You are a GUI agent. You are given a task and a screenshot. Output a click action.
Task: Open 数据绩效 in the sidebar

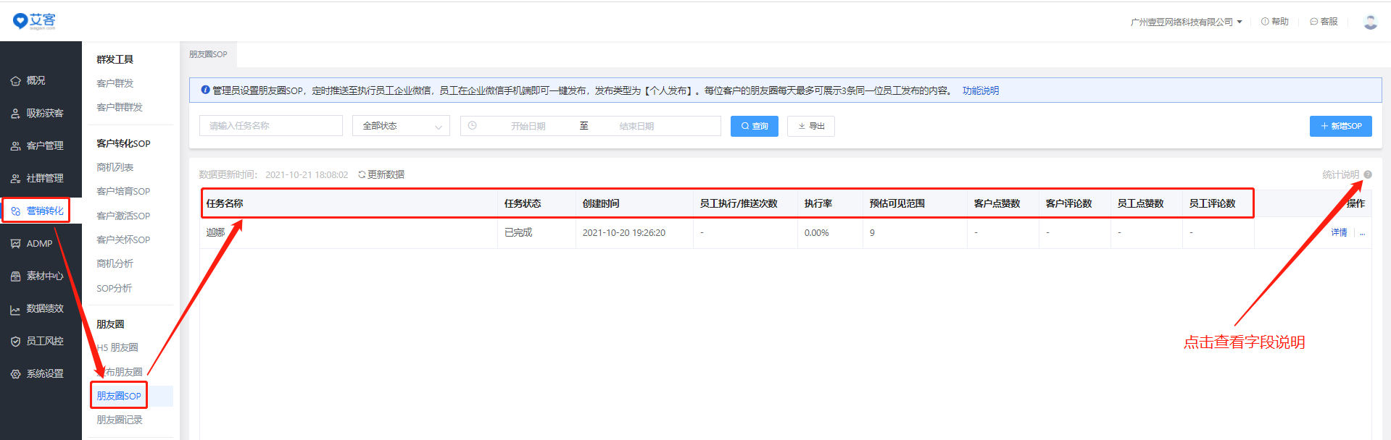coord(44,308)
